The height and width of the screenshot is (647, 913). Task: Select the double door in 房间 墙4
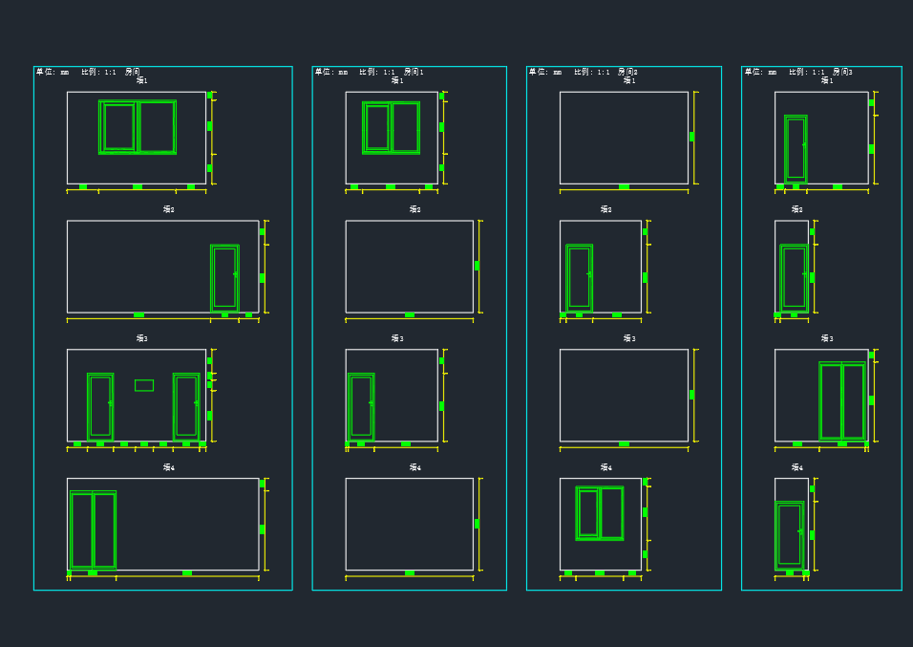[x=93, y=530]
